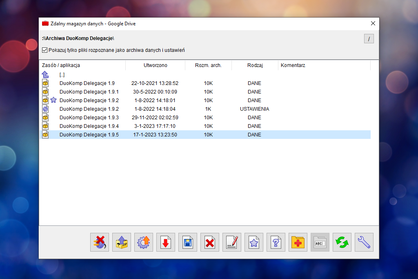Image resolution: width=418 pixels, height=279 pixels.
Task: Click the 'USTAWIENIA' type cell
Action: point(255,109)
